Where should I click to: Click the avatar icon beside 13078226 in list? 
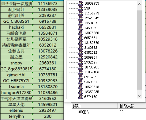pyautogui.click(x=80, y=33)
